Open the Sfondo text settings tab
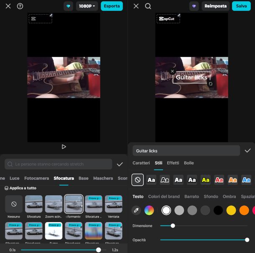This screenshot has width=255, height=253. tap(211, 197)
